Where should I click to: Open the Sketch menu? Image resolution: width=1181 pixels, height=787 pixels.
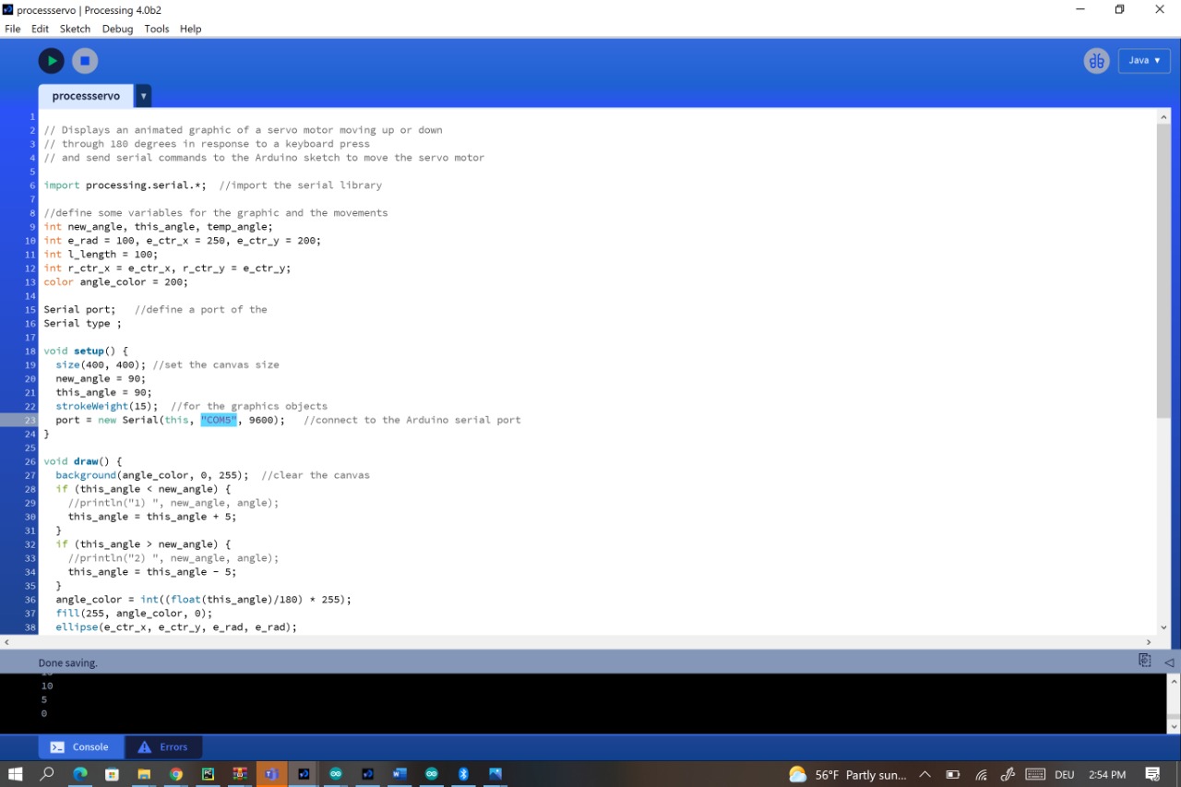(75, 29)
